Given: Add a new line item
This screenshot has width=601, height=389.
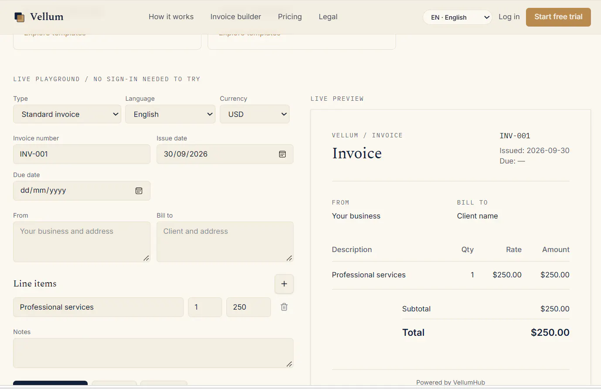Looking at the screenshot, I should pos(284,284).
